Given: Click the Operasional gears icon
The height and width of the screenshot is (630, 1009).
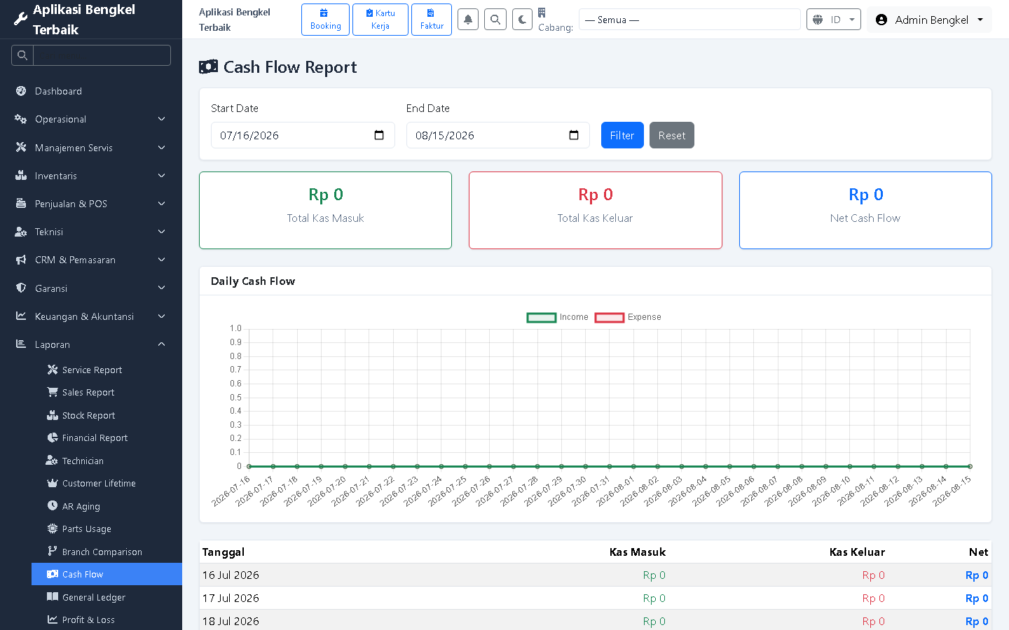Looking at the screenshot, I should tap(21, 119).
